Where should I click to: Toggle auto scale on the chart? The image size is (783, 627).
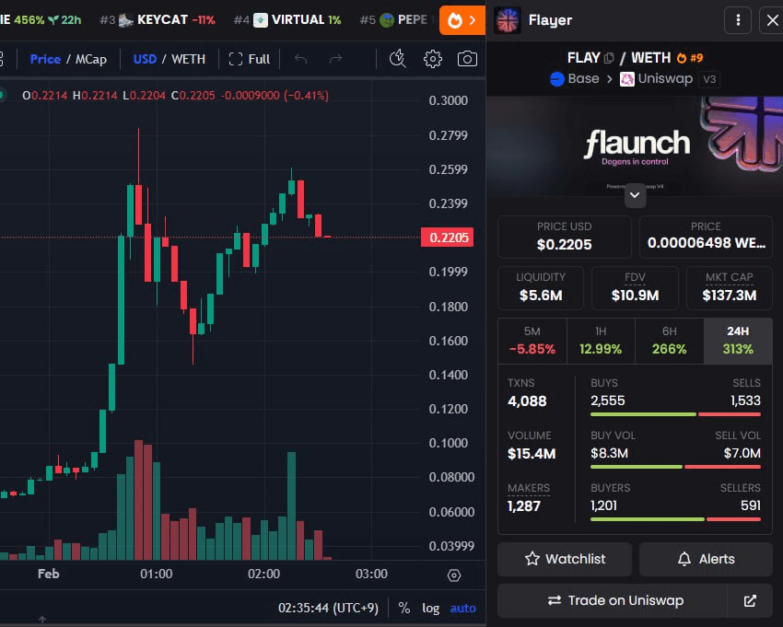[x=463, y=608]
